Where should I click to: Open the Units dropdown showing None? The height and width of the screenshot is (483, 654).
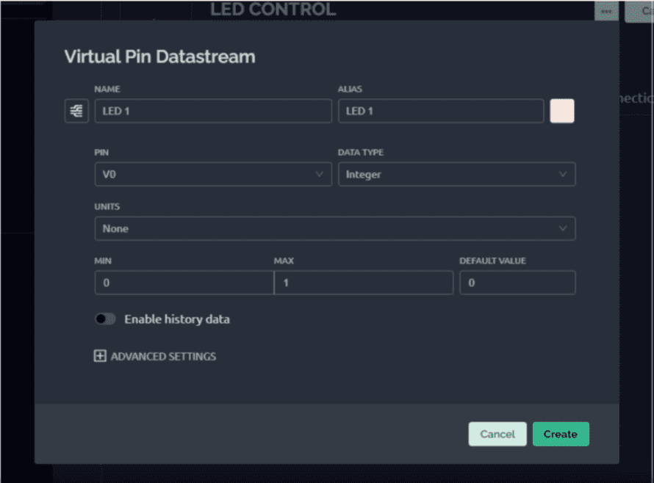[x=334, y=228]
